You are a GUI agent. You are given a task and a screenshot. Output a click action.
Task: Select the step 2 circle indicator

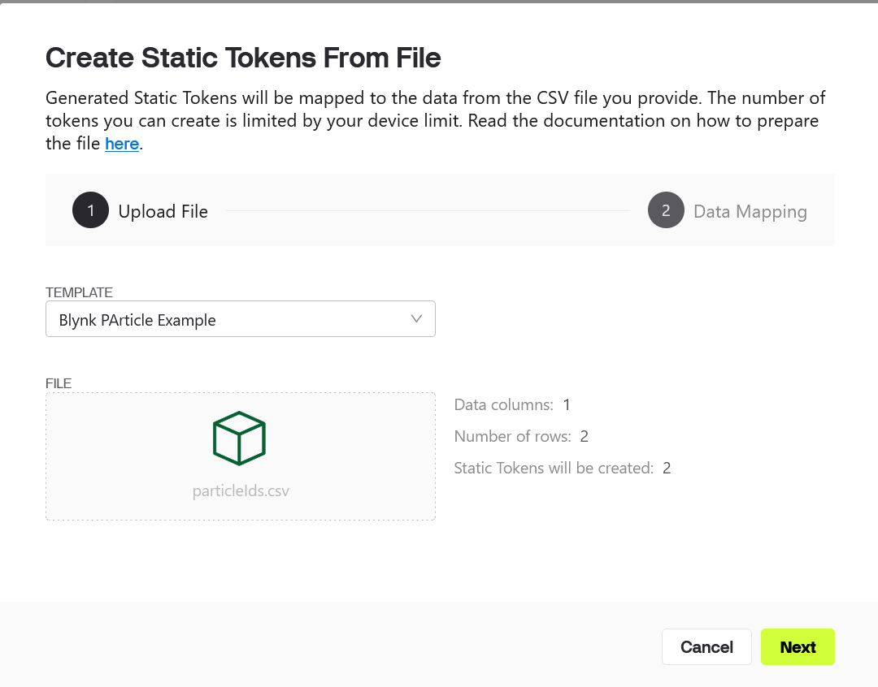666,210
